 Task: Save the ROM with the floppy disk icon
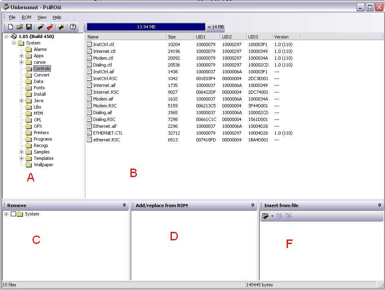(29, 27)
